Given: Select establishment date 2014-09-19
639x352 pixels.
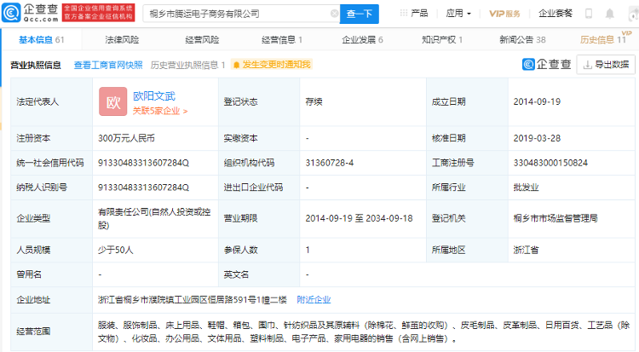Looking at the screenshot, I should [x=537, y=101].
